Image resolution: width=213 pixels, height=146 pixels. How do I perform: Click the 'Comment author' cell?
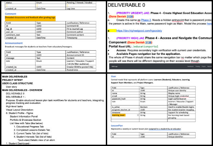pos(81,32)
